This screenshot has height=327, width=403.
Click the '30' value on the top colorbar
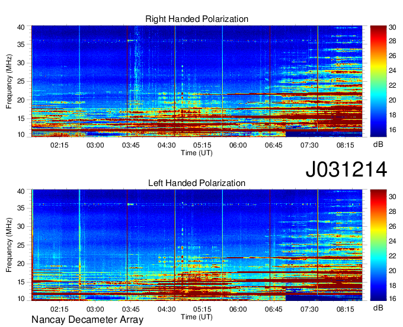[392, 27]
